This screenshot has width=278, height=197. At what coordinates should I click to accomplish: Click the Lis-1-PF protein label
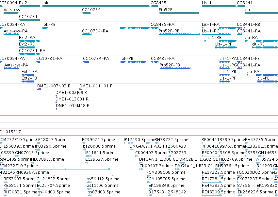(x=227, y=78)
